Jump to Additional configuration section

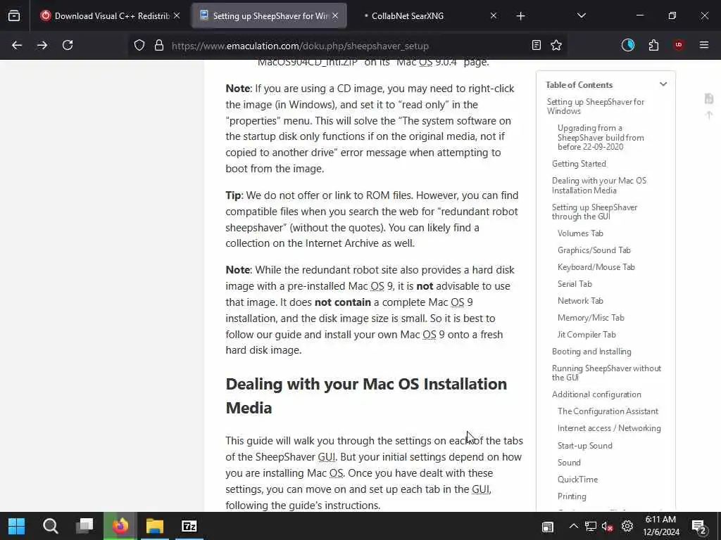pos(596,394)
